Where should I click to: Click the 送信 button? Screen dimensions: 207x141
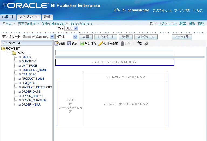[x=125, y=37]
